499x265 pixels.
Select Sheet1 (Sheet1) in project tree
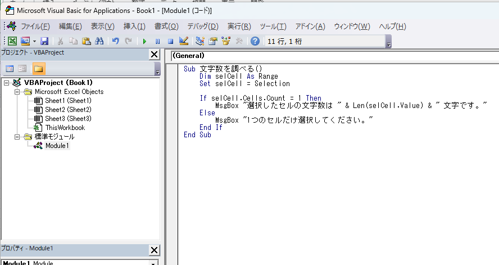pyautogui.click(x=68, y=101)
